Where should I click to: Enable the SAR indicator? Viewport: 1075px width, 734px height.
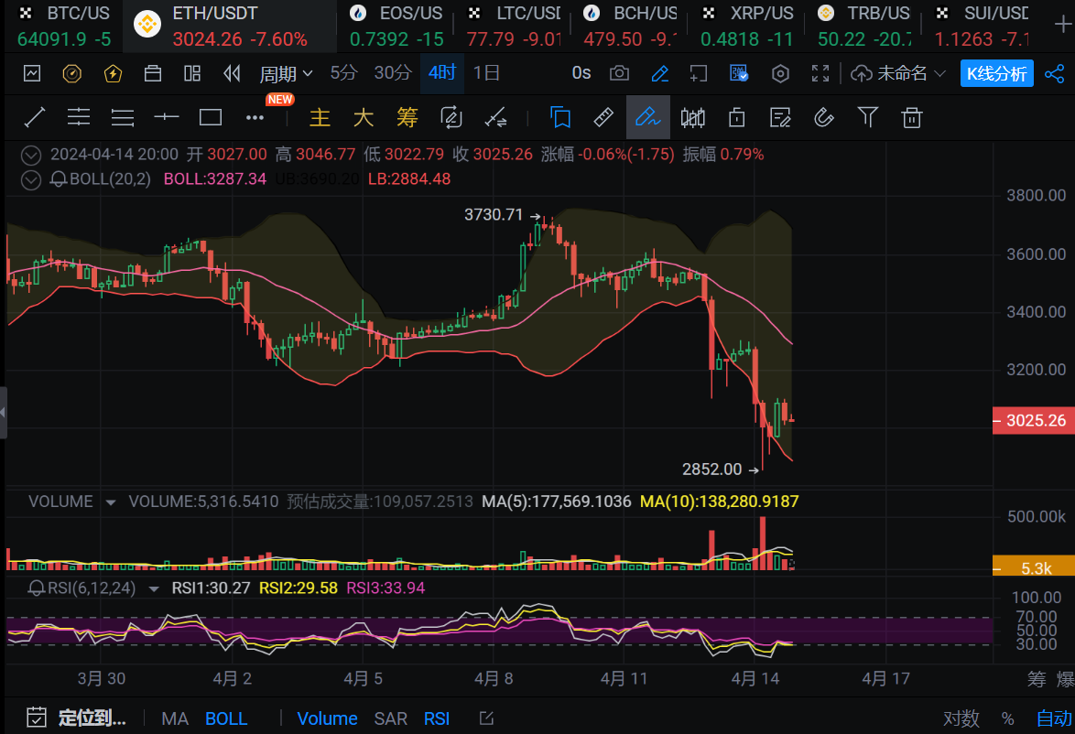coord(390,718)
